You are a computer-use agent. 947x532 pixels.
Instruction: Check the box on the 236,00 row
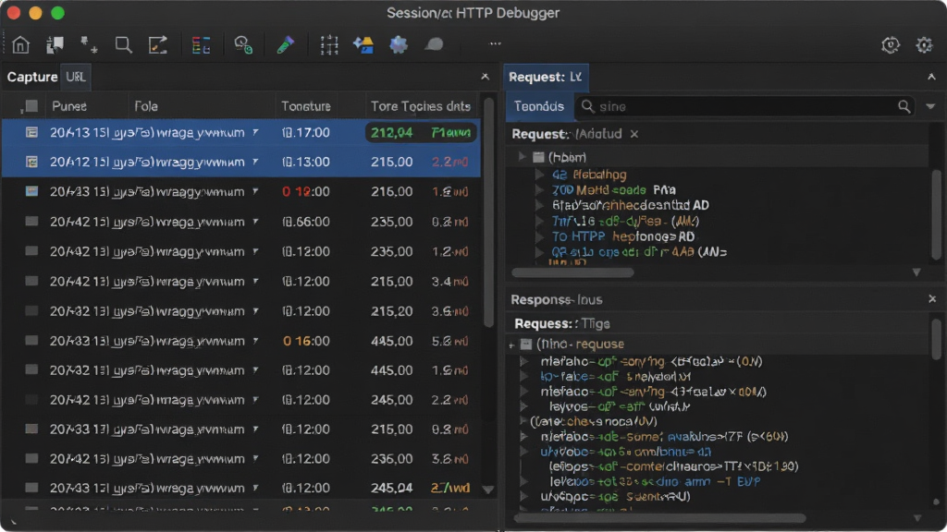31,458
